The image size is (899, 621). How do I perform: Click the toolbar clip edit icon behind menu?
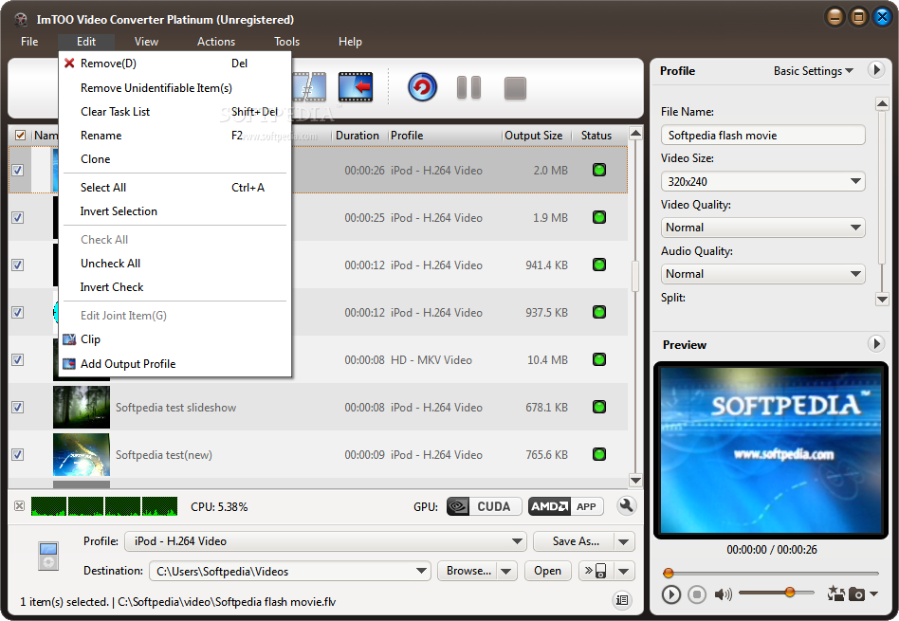309,87
